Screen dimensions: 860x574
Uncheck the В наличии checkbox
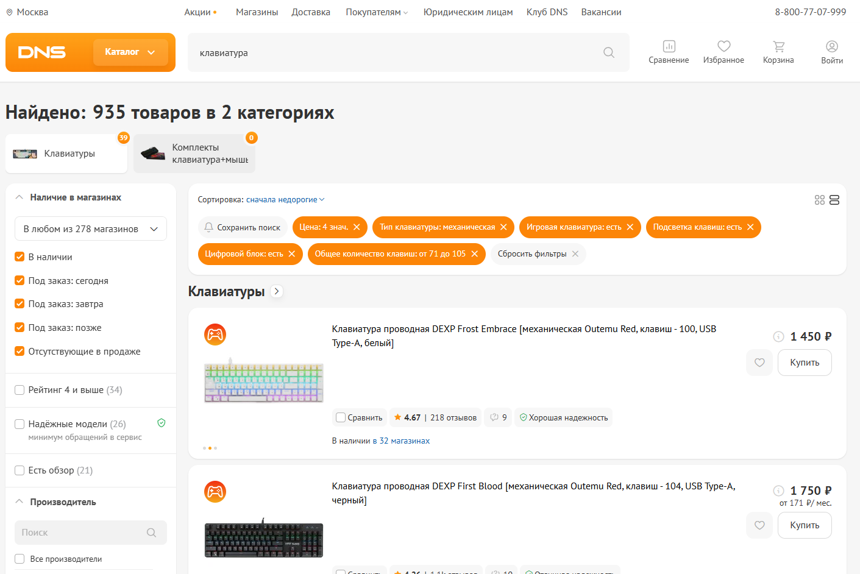click(x=20, y=257)
